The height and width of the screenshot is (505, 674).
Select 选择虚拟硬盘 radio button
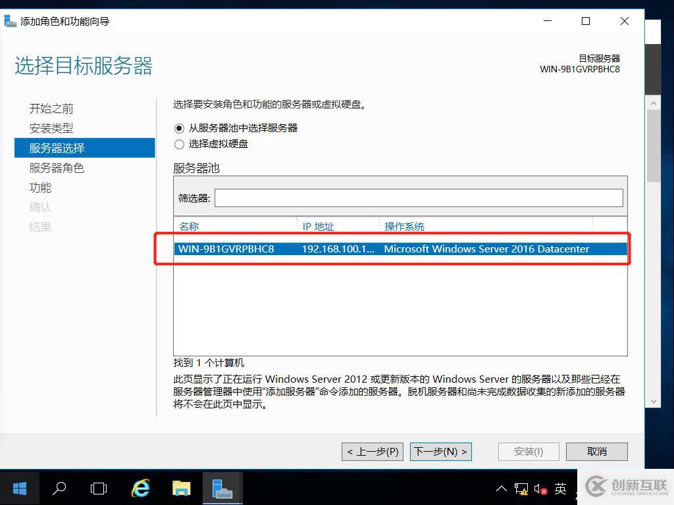click(179, 144)
